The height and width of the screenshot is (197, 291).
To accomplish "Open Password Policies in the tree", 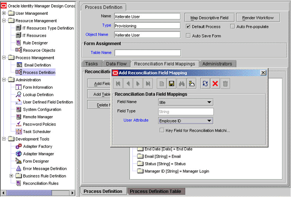I will tap(36, 124).
